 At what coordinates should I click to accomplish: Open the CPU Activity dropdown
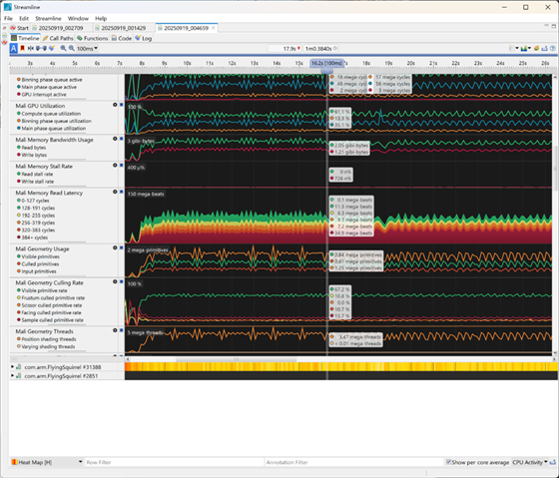530,462
